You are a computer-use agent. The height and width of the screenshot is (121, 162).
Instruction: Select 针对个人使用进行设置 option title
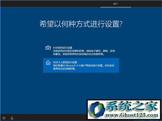pos(65,62)
